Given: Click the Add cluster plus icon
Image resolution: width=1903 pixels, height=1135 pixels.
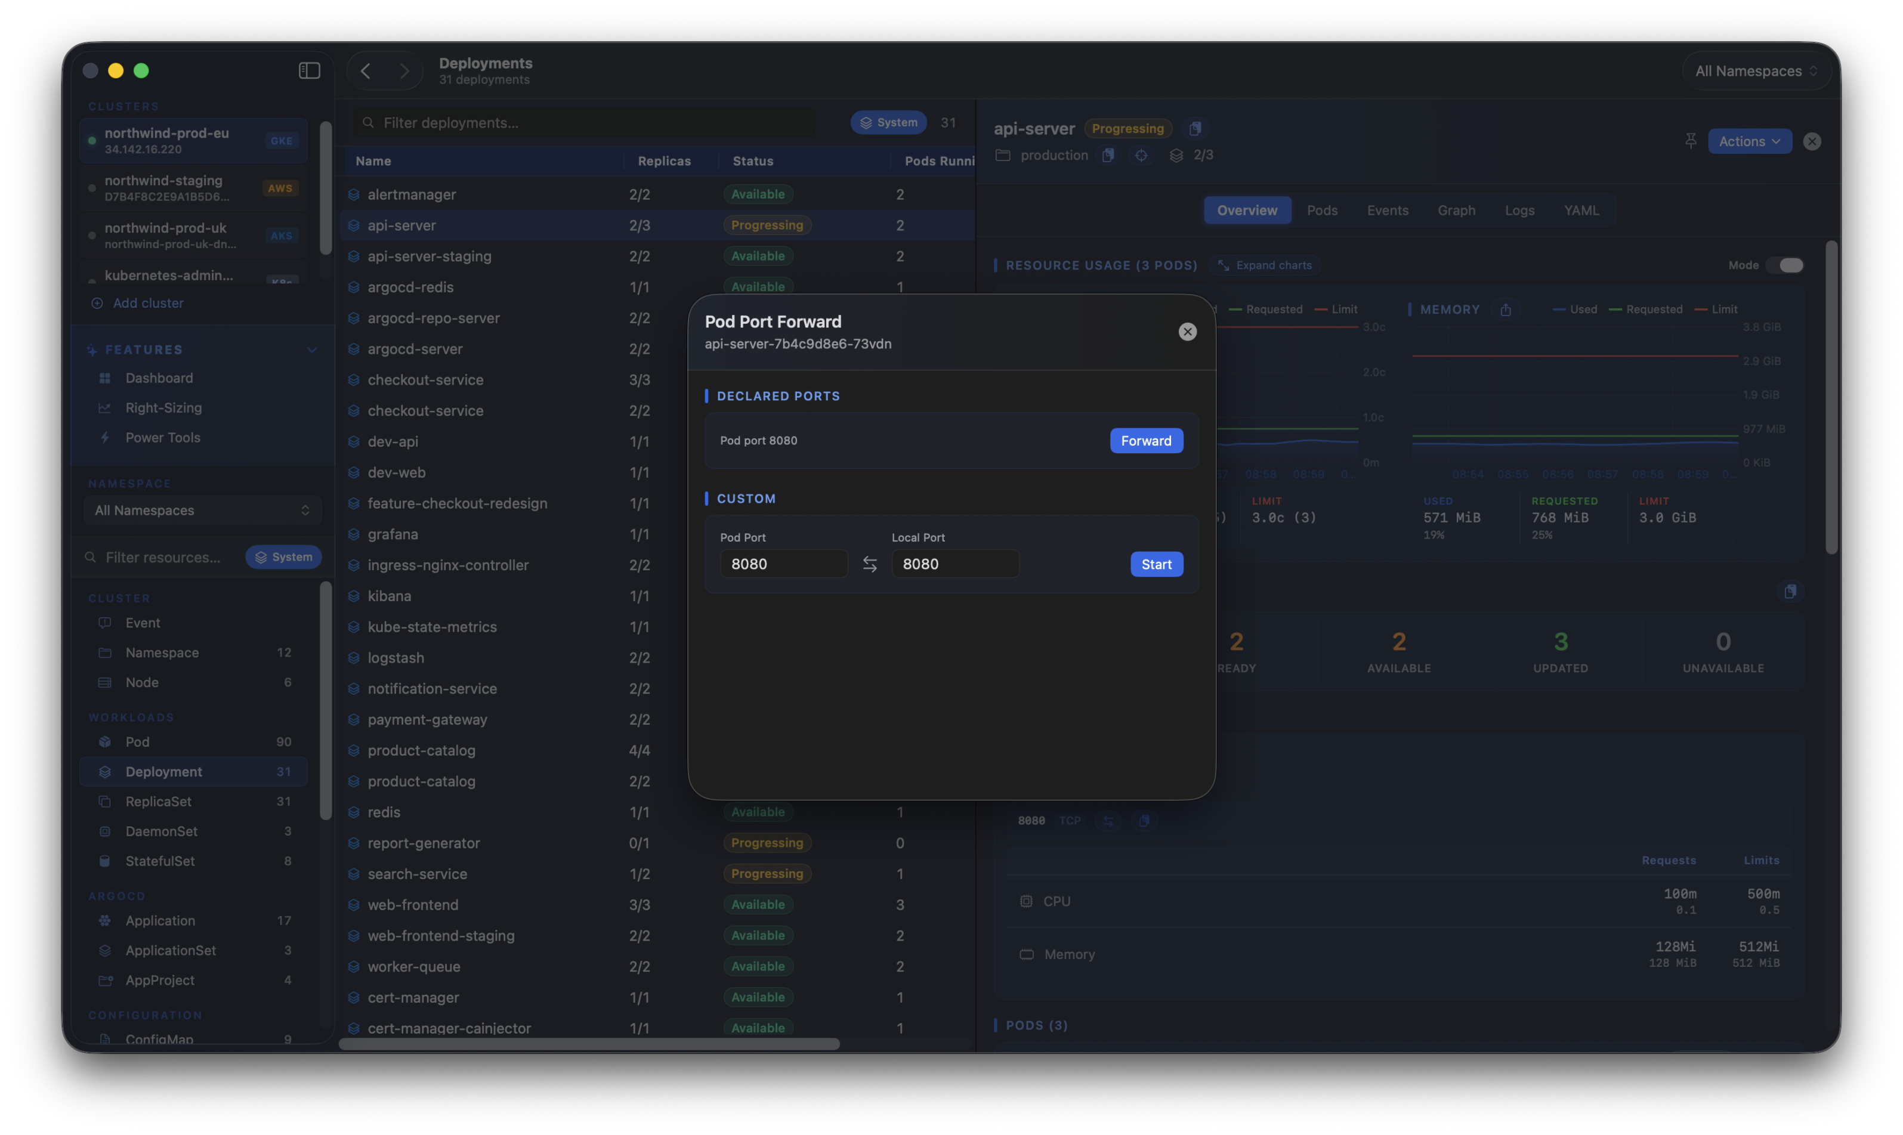Looking at the screenshot, I should point(97,303).
